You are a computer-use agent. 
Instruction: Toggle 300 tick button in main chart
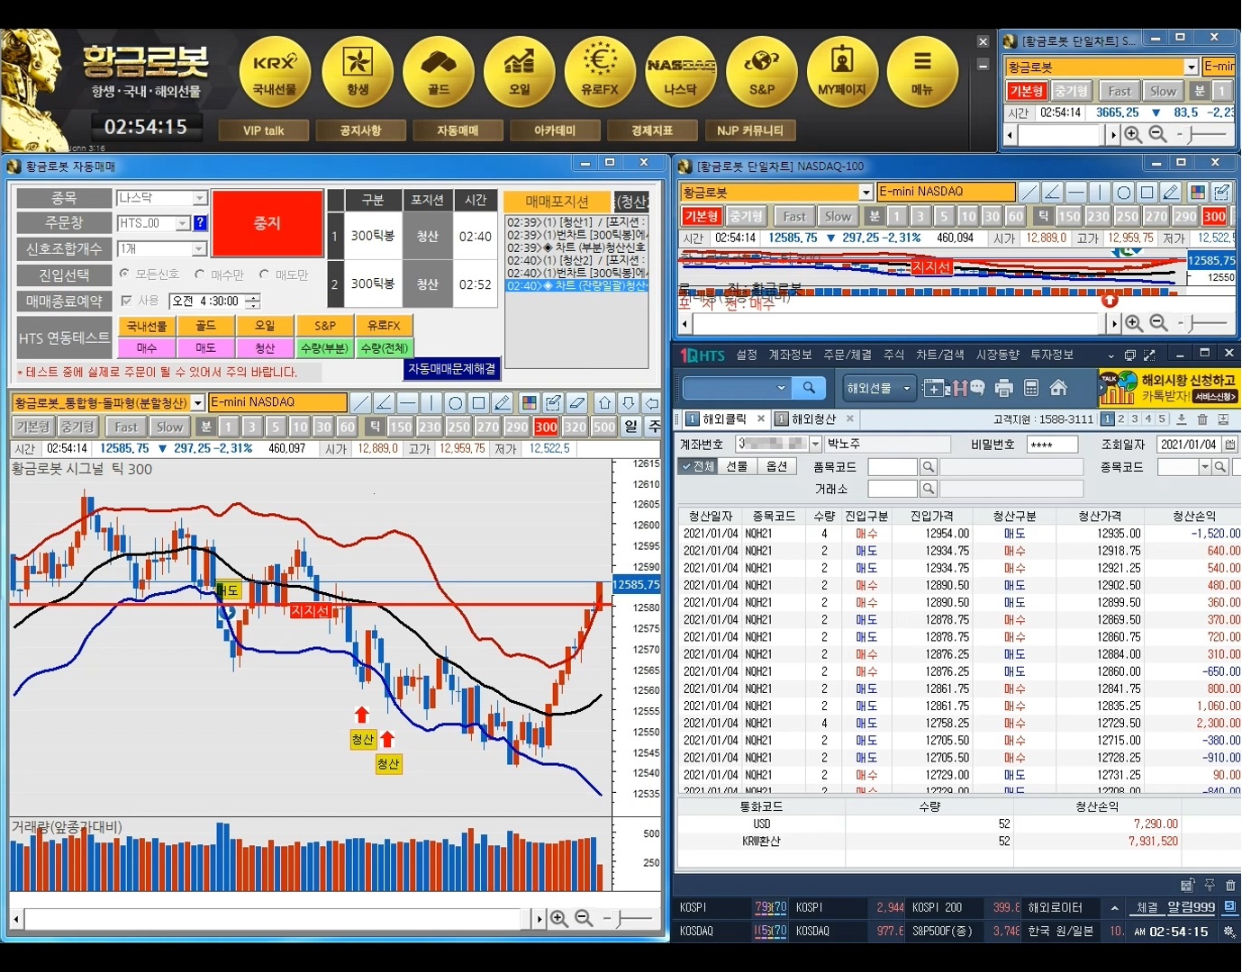point(546,427)
